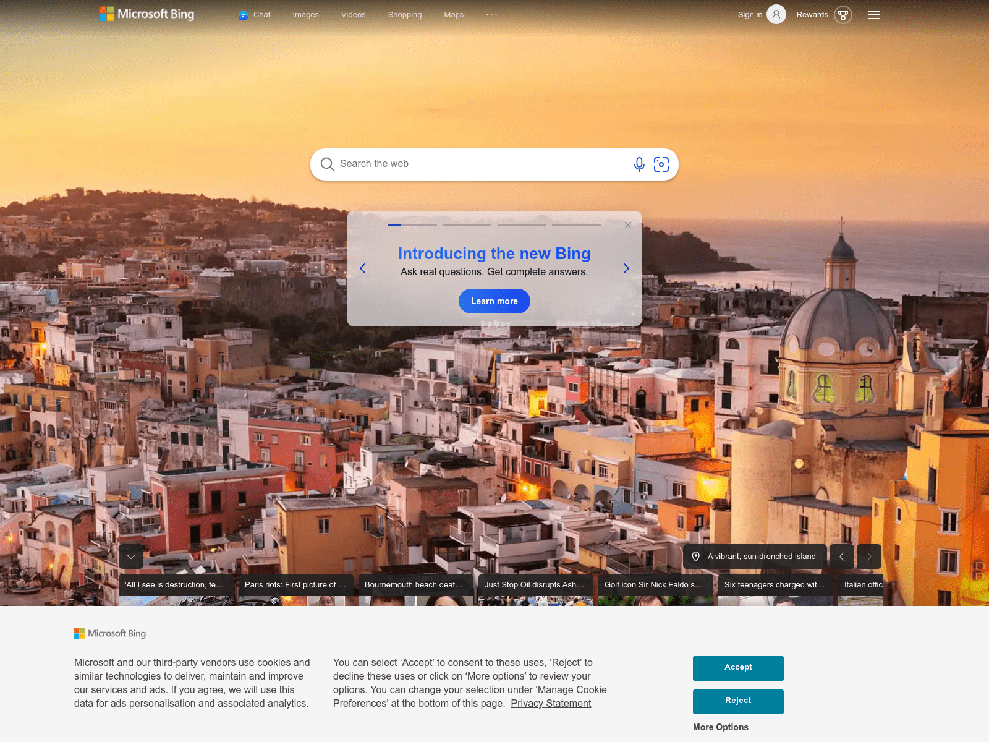
Task: Open the Chat menu item
Action: point(255,15)
